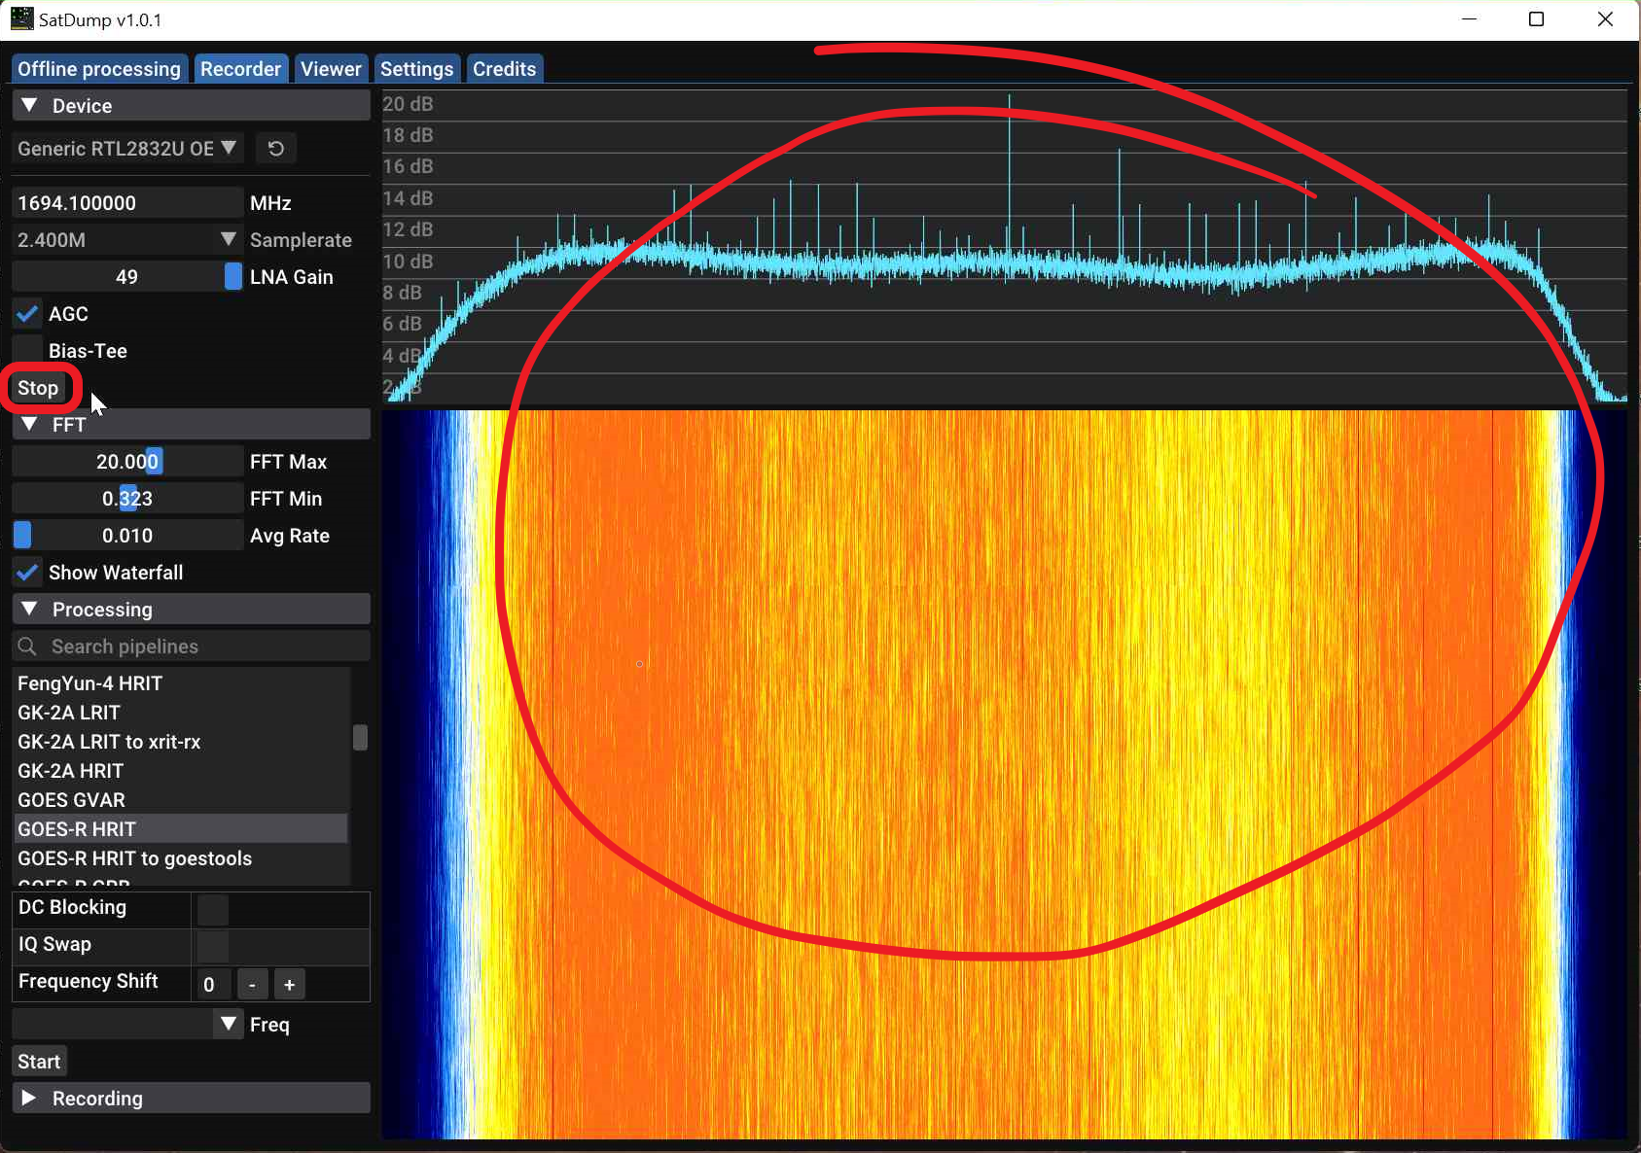Increase frequency shift with plus button
The height and width of the screenshot is (1153, 1641).
[289, 985]
